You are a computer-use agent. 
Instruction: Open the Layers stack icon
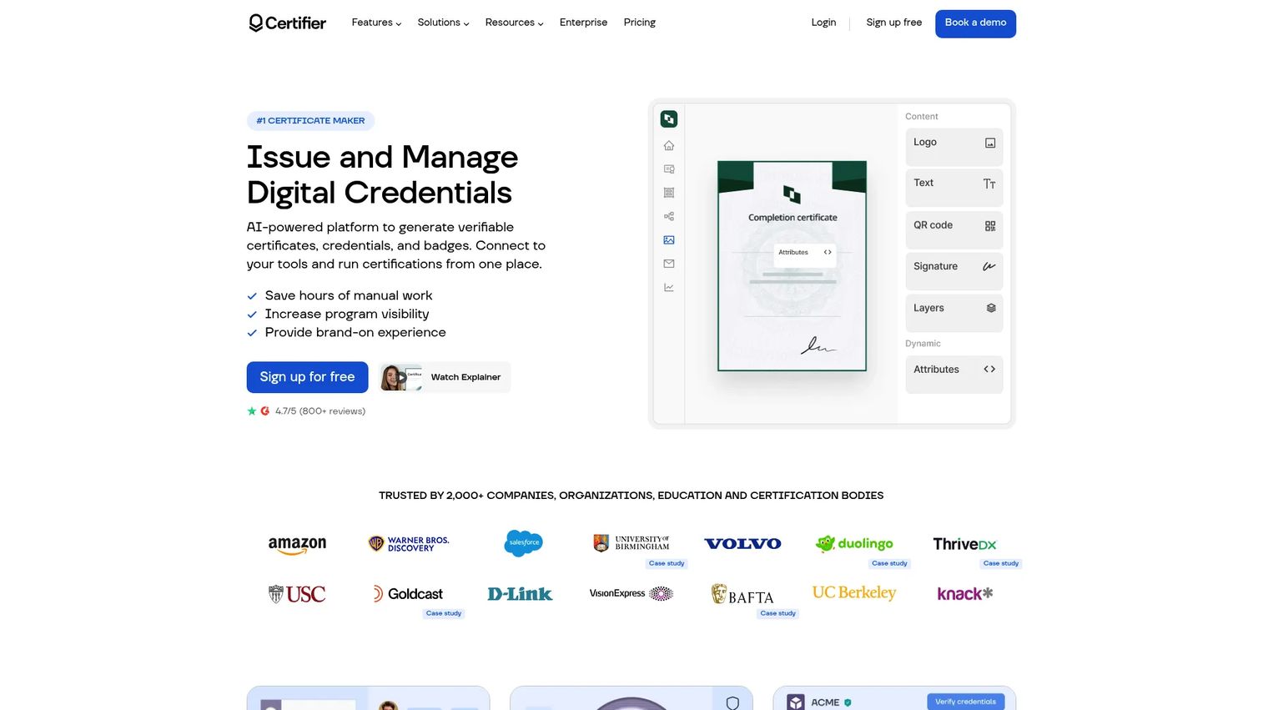click(991, 308)
